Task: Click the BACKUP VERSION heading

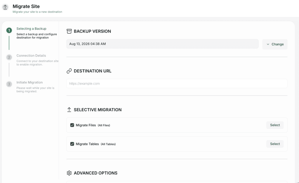Action: coord(92,31)
